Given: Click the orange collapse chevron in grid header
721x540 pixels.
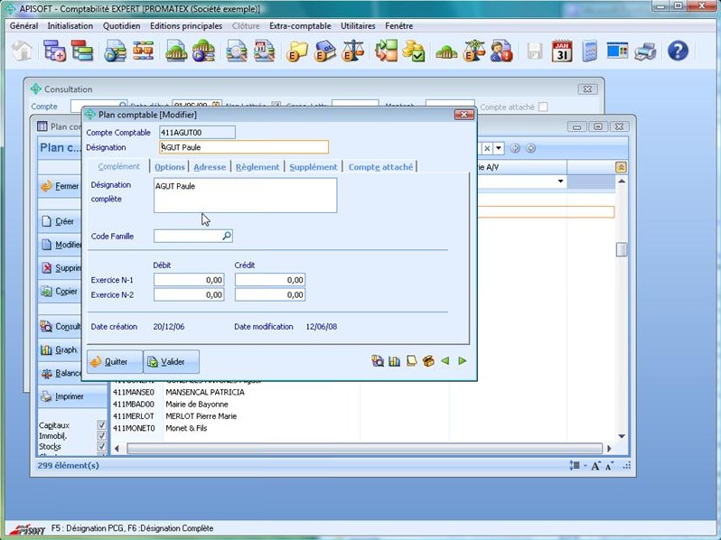Looking at the screenshot, I should (x=621, y=167).
